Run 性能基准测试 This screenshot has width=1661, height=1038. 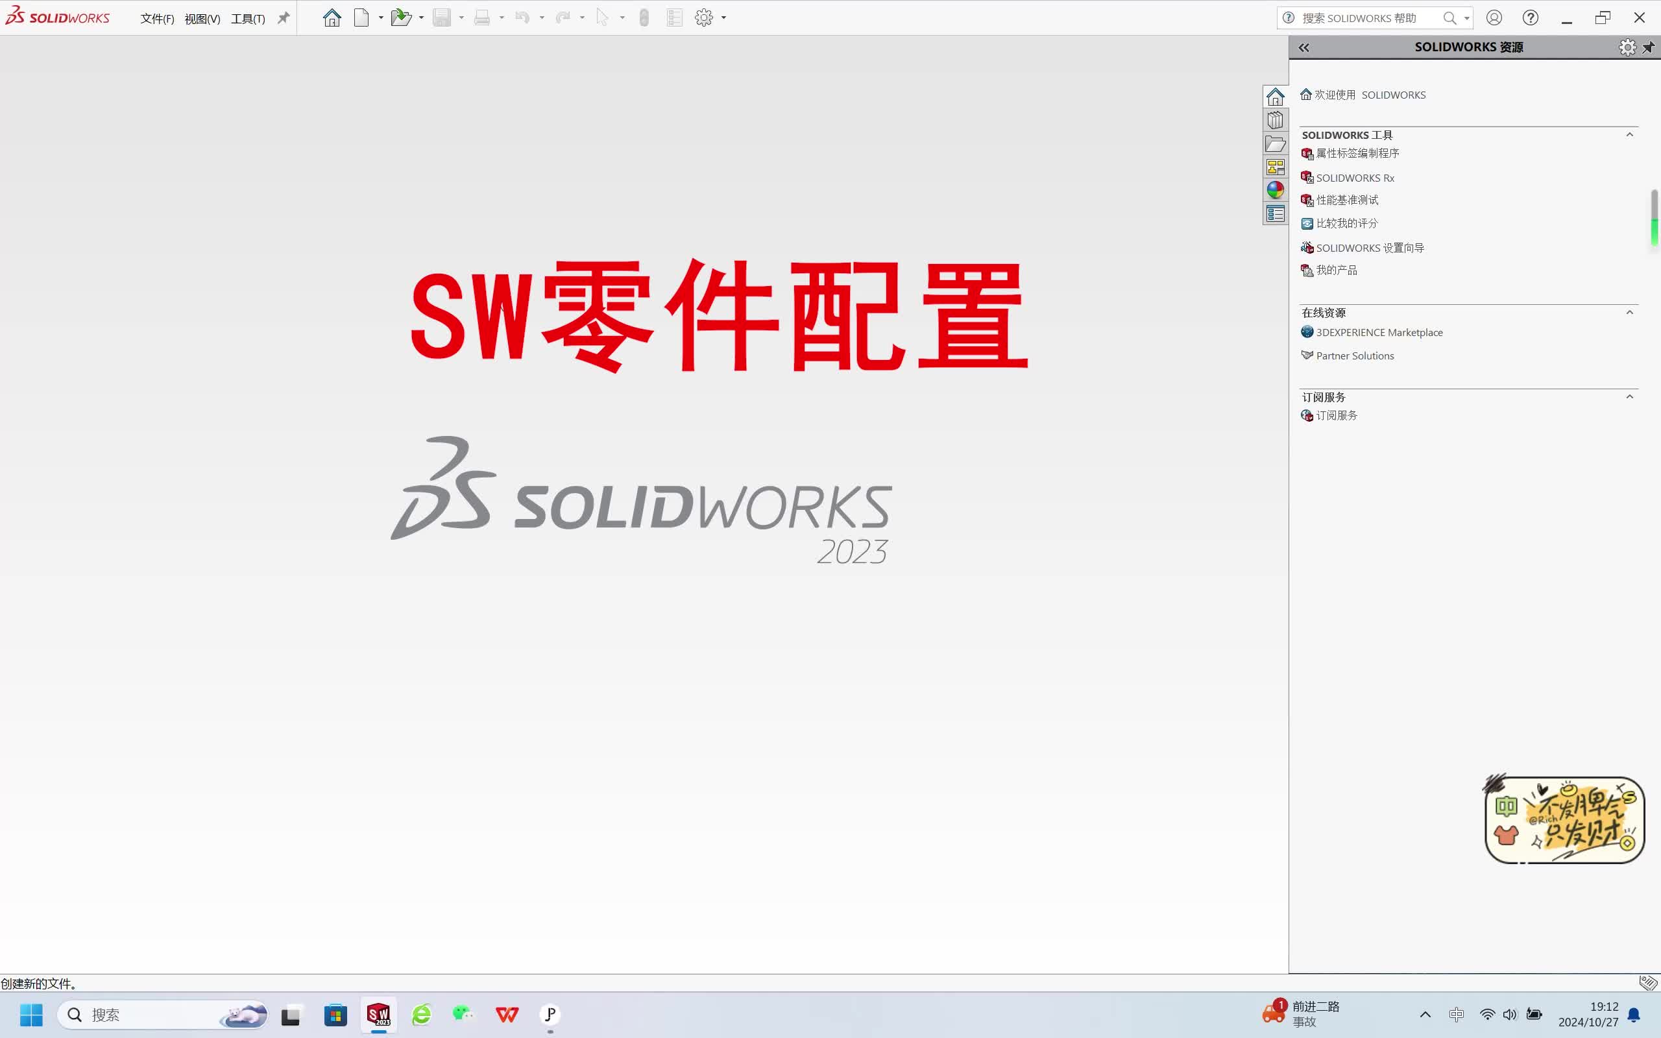click(1340, 200)
